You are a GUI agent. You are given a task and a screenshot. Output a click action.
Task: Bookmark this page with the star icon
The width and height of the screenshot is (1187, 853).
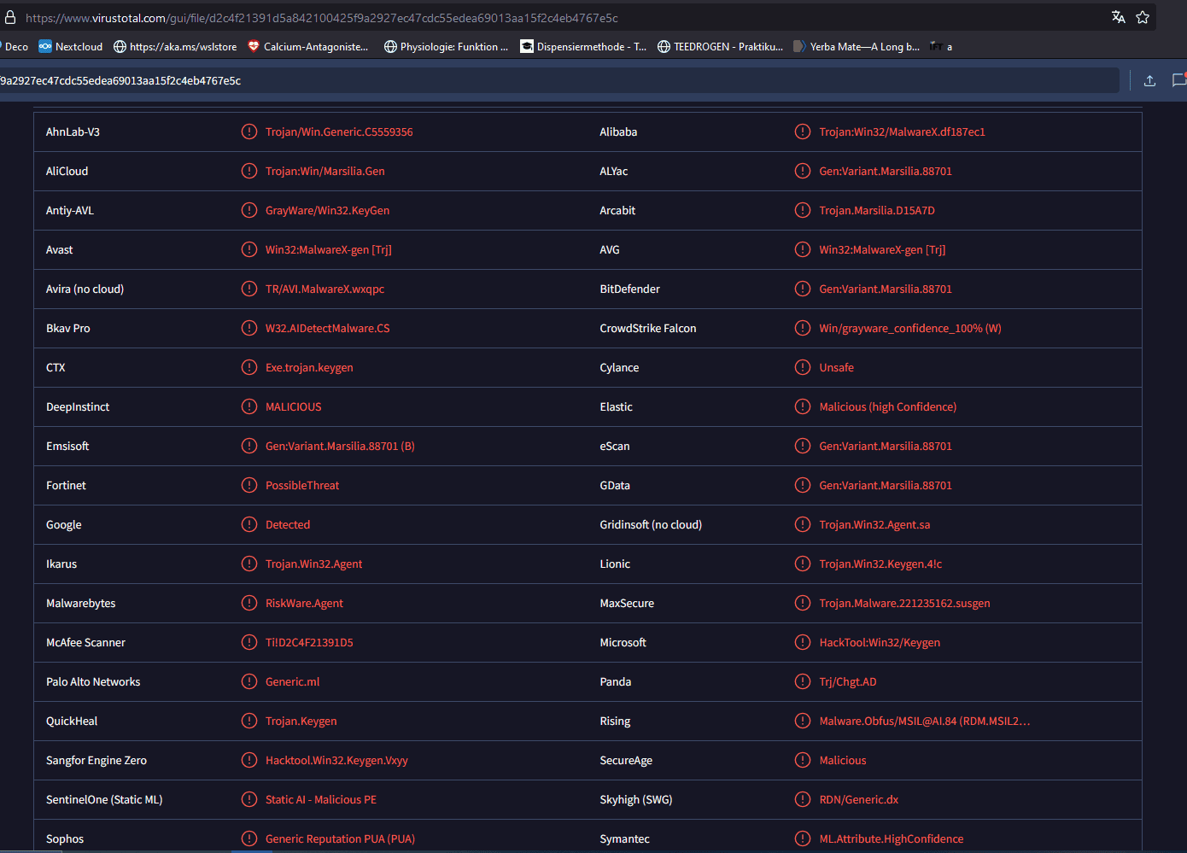[1143, 17]
